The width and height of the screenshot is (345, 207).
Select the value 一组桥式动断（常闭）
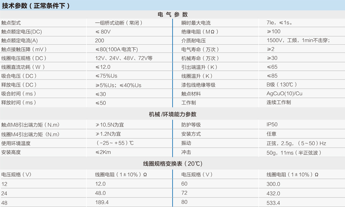tap(119, 22)
